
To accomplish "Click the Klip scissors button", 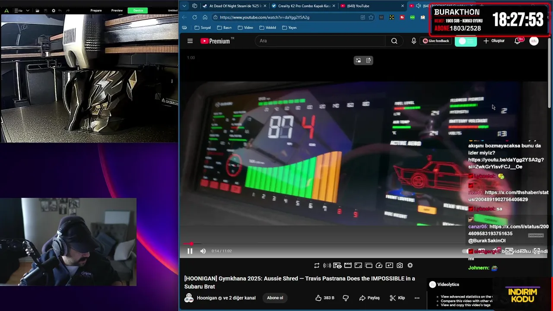I will click(397, 298).
